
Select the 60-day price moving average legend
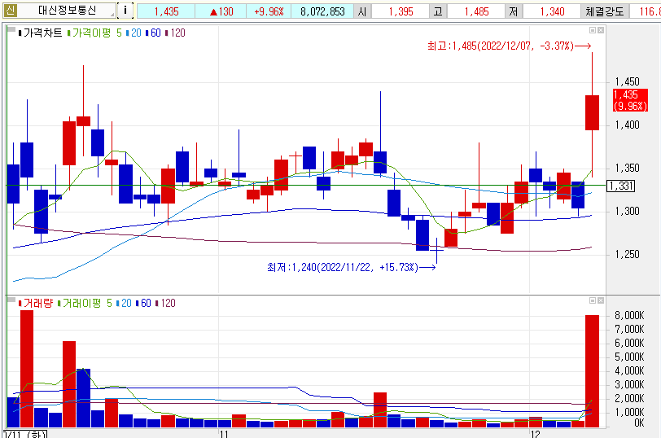click(x=153, y=33)
